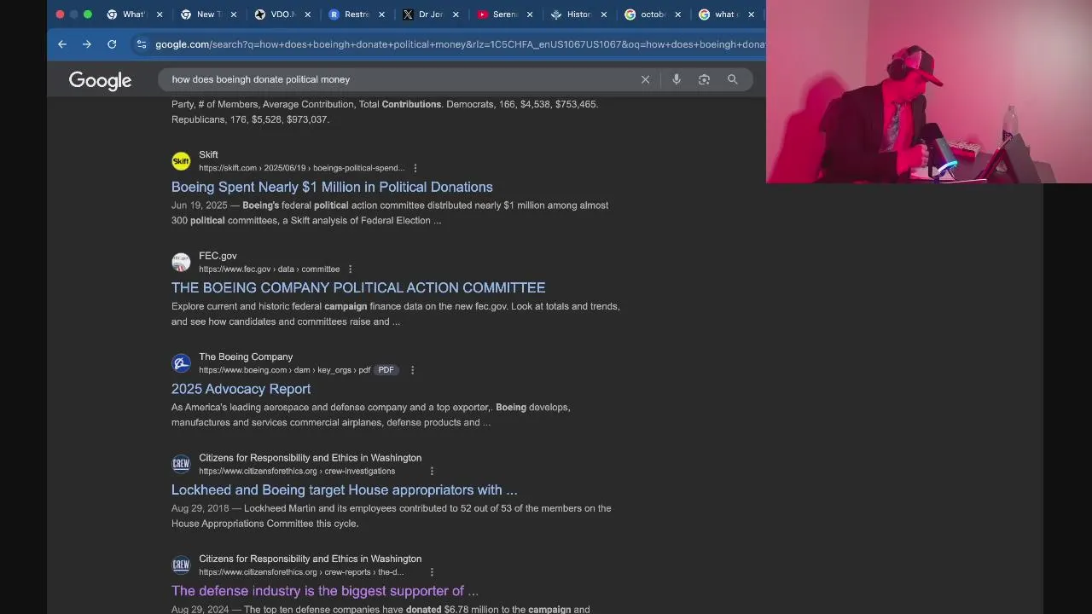Click The Boeing Company favicon

181,363
